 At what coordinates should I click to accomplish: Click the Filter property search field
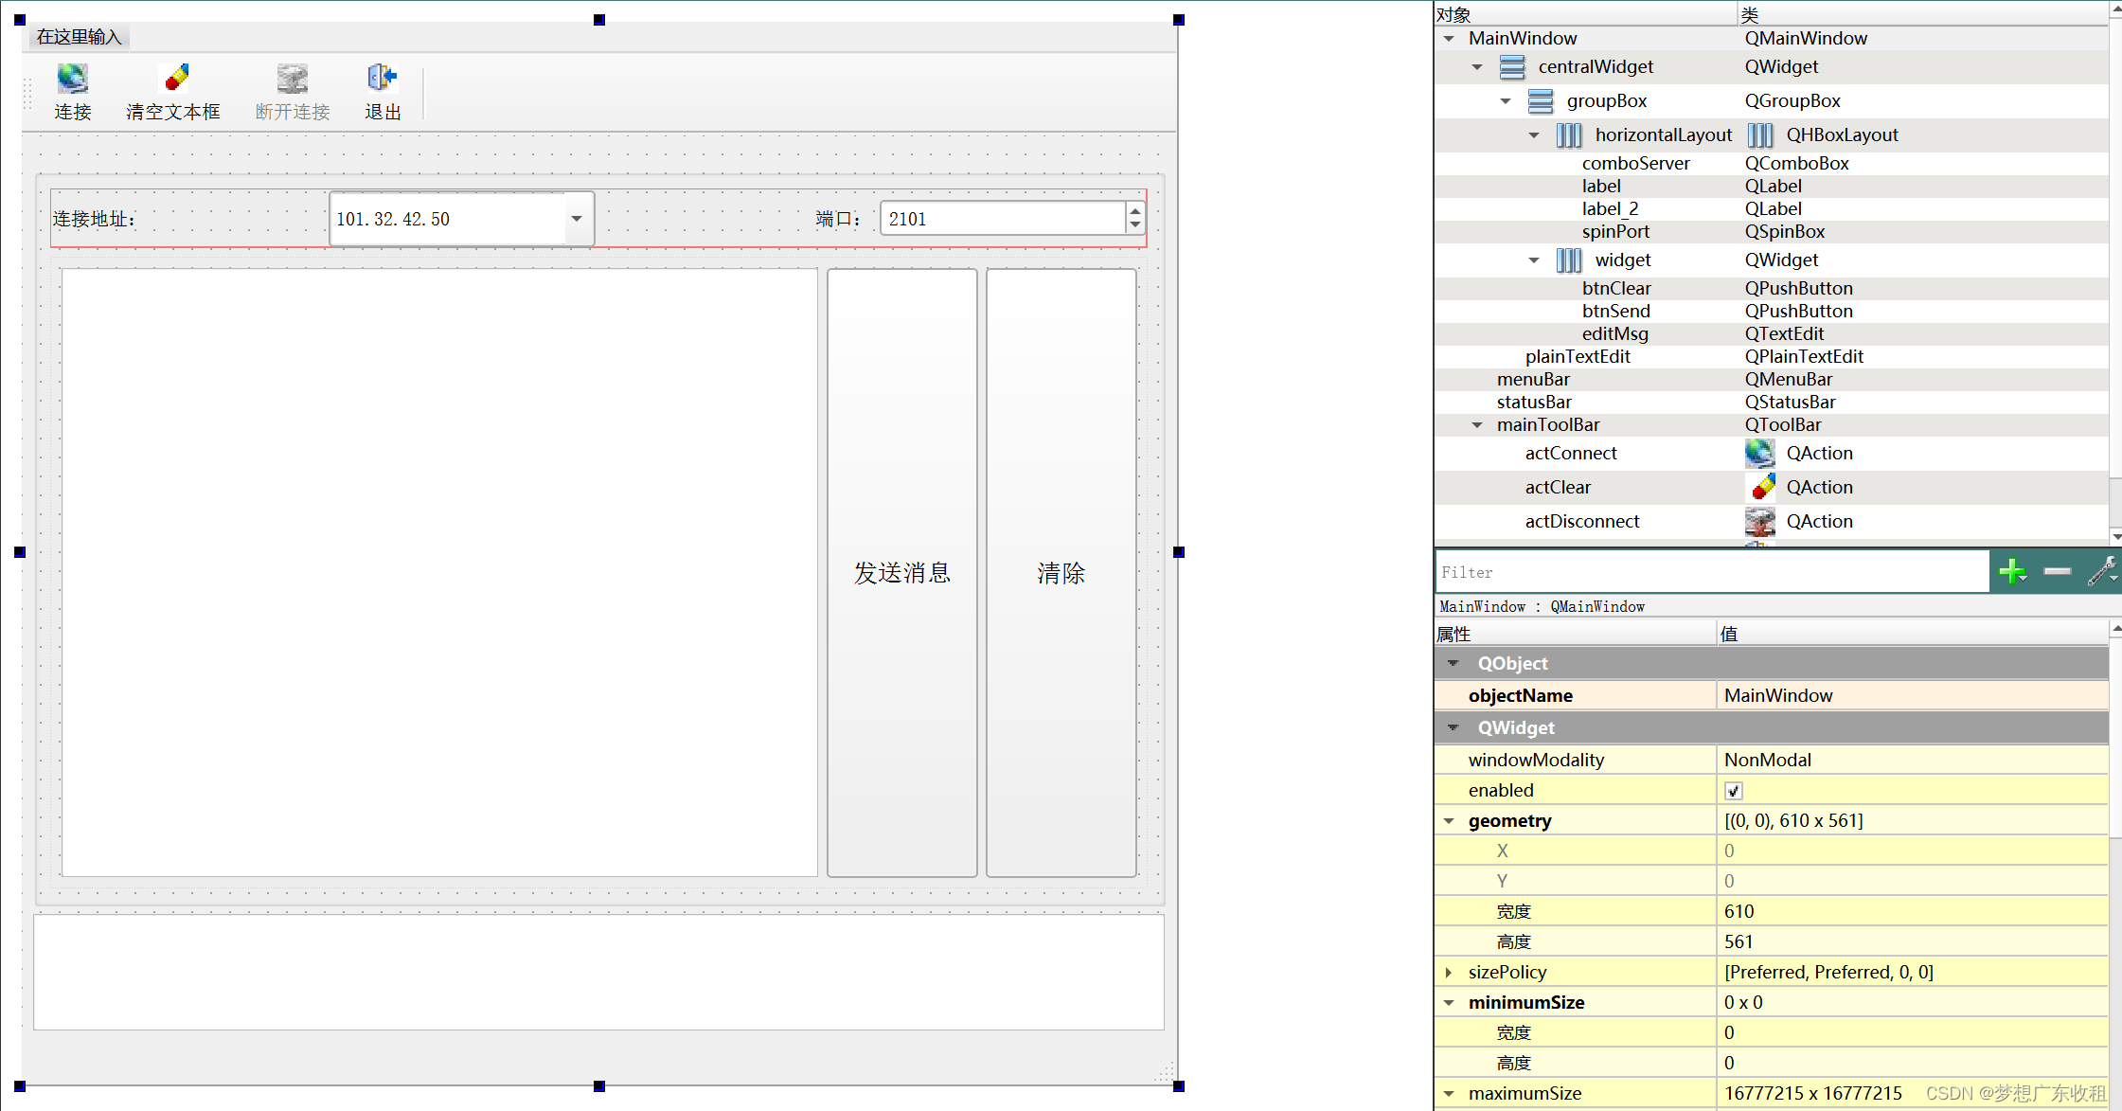pyautogui.click(x=1712, y=572)
